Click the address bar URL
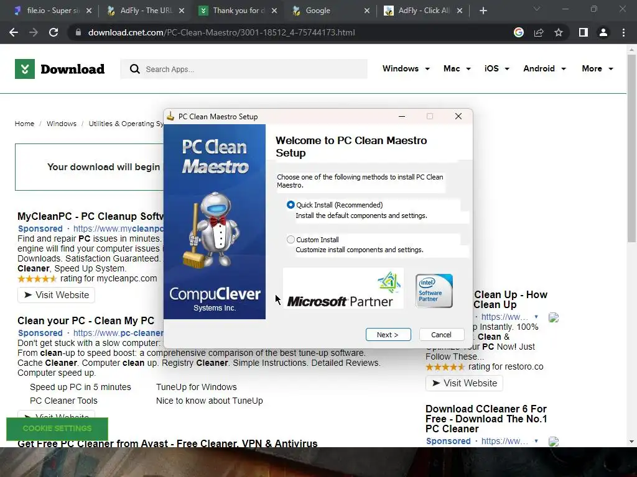The width and height of the screenshot is (637, 477). (221, 32)
